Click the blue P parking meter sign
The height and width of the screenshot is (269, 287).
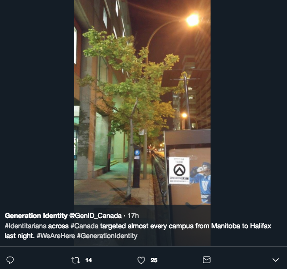tap(137, 152)
